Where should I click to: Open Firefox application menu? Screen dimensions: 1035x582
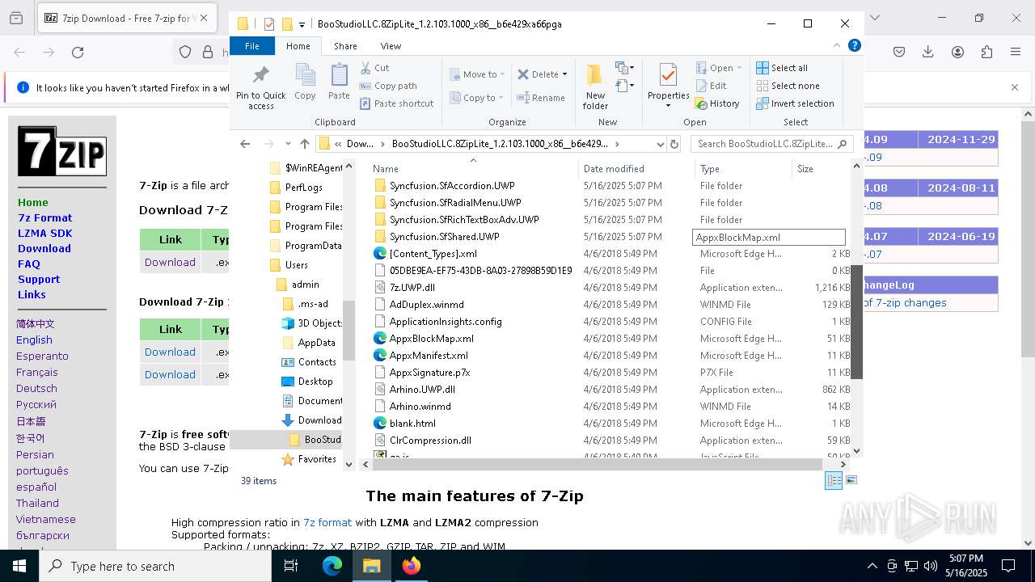(x=1016, y=53)
